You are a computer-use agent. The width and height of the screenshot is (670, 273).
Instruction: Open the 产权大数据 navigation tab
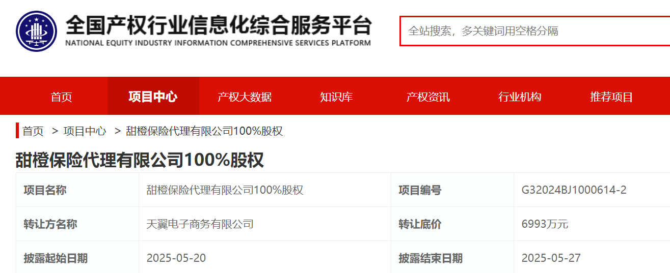tap(245, 97)
